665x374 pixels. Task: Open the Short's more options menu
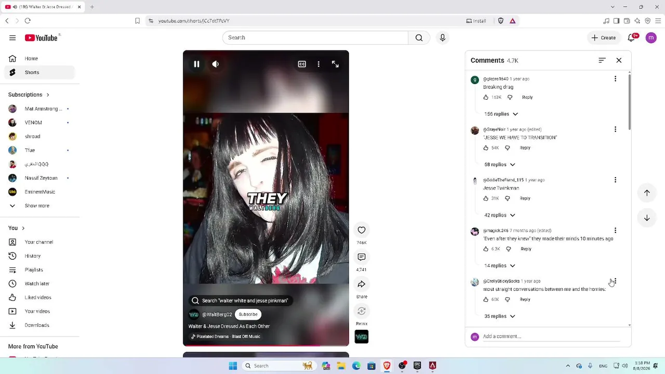pyautogui.click(x=318, y=64)
